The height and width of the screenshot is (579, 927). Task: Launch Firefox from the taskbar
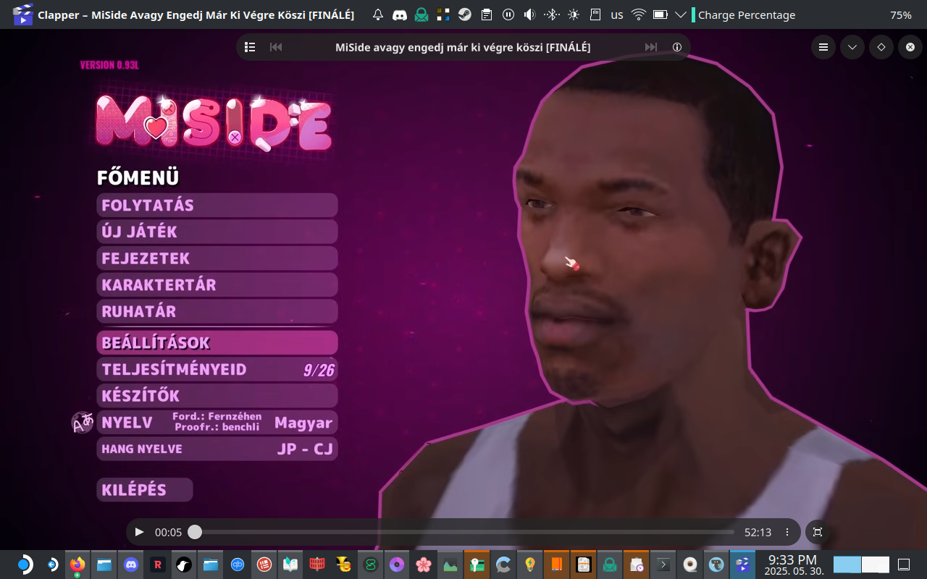click(77, 565)
